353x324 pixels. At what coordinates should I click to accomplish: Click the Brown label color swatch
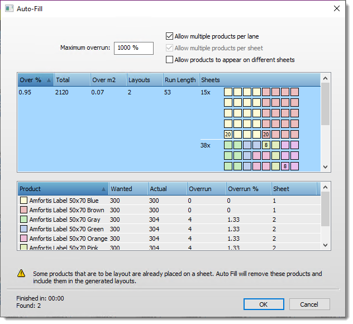tap(23, 210)
